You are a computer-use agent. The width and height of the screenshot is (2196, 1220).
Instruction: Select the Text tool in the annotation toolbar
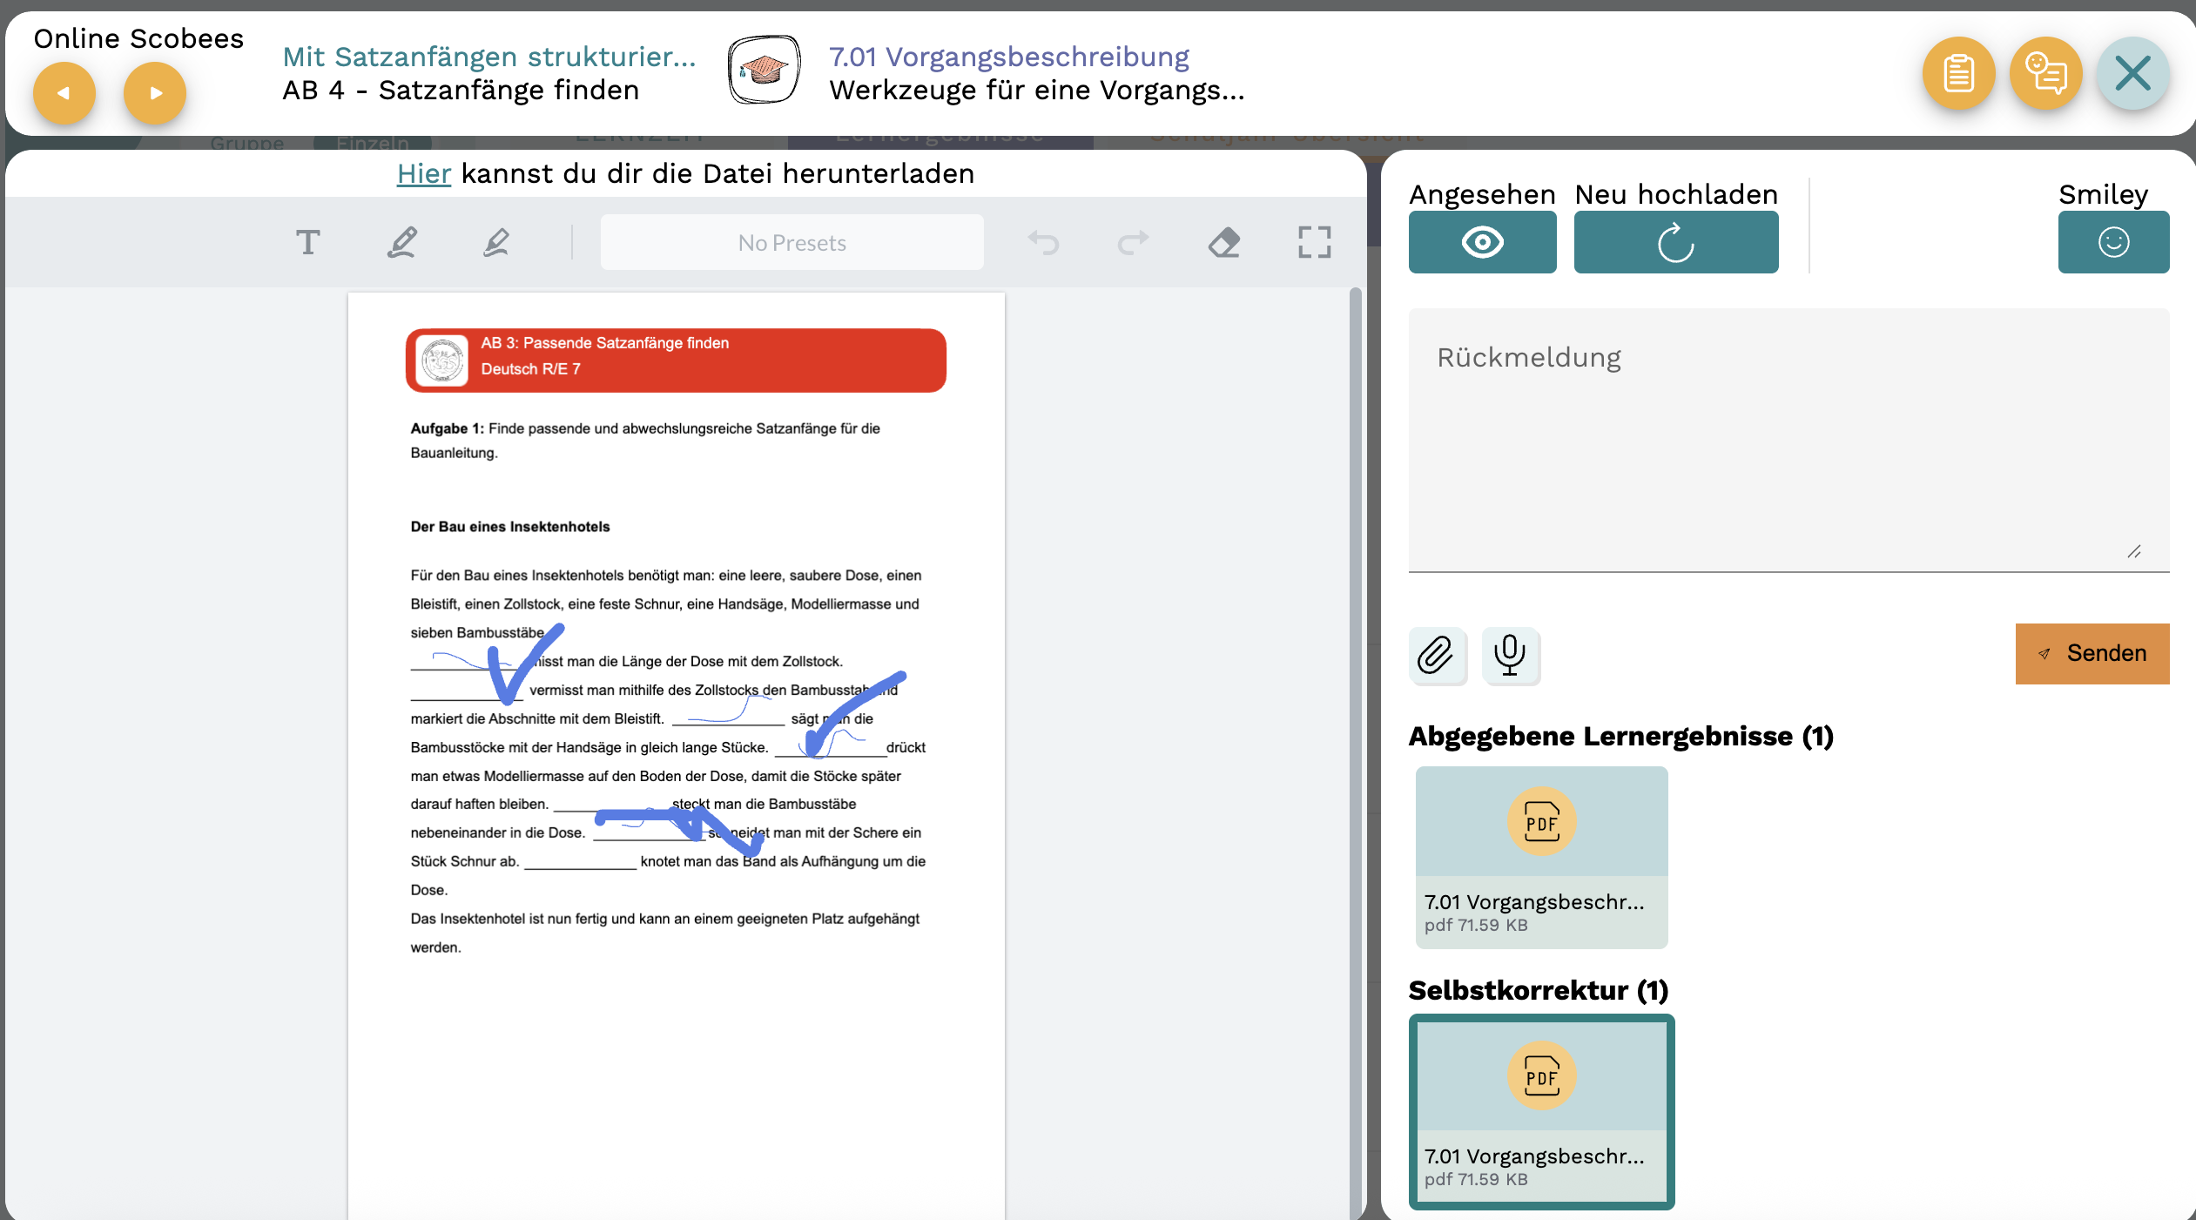pos(307,242)
